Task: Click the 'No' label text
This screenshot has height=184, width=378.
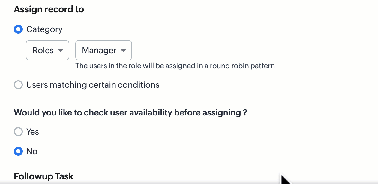Action: tap(32, 151)
